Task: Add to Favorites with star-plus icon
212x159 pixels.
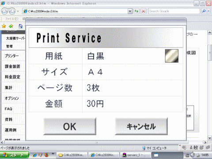Action: (11, 26)
